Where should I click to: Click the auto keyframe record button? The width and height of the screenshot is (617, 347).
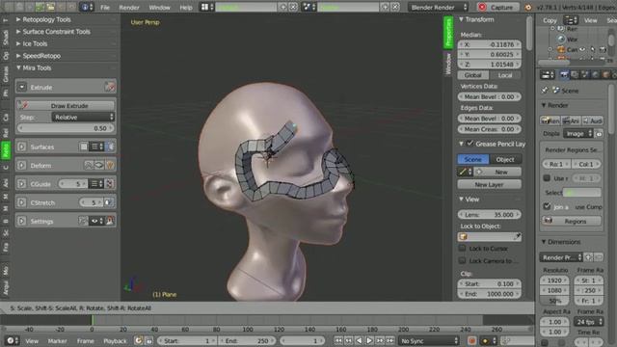click(471, 340)
